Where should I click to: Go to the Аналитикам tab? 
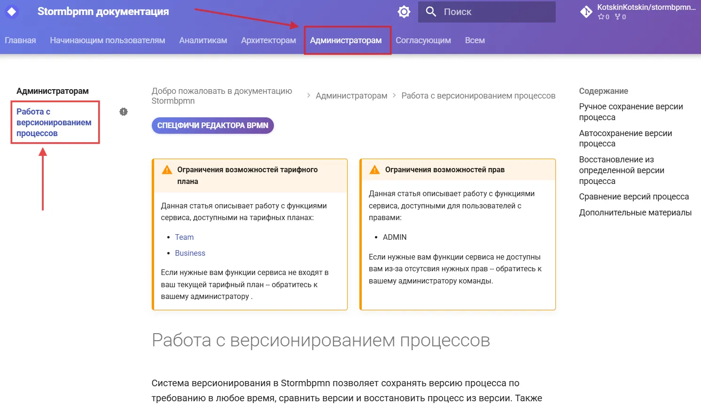pyautogui.click(x=203, y=40)
